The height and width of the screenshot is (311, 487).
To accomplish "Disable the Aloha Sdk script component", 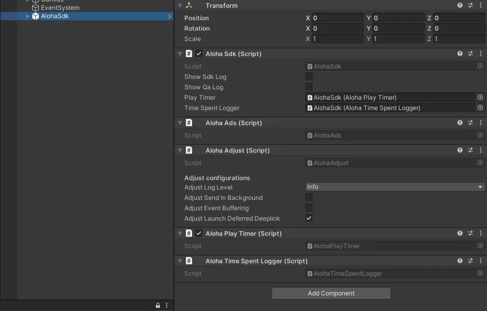I will point(199,53).
